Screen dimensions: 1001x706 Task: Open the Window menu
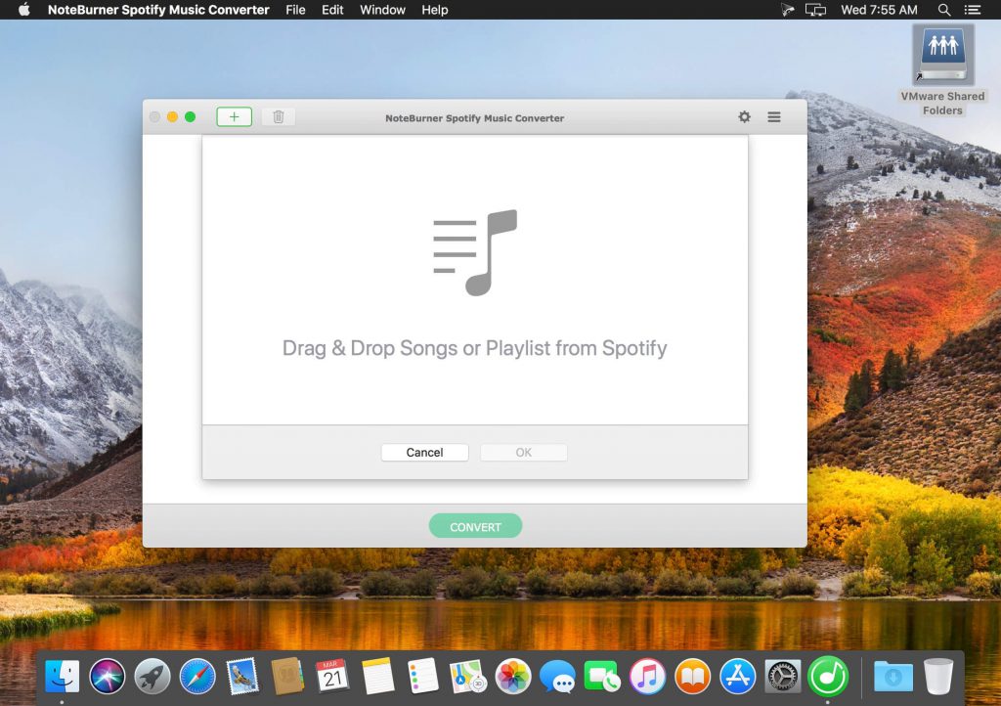[x=381, y=10]
